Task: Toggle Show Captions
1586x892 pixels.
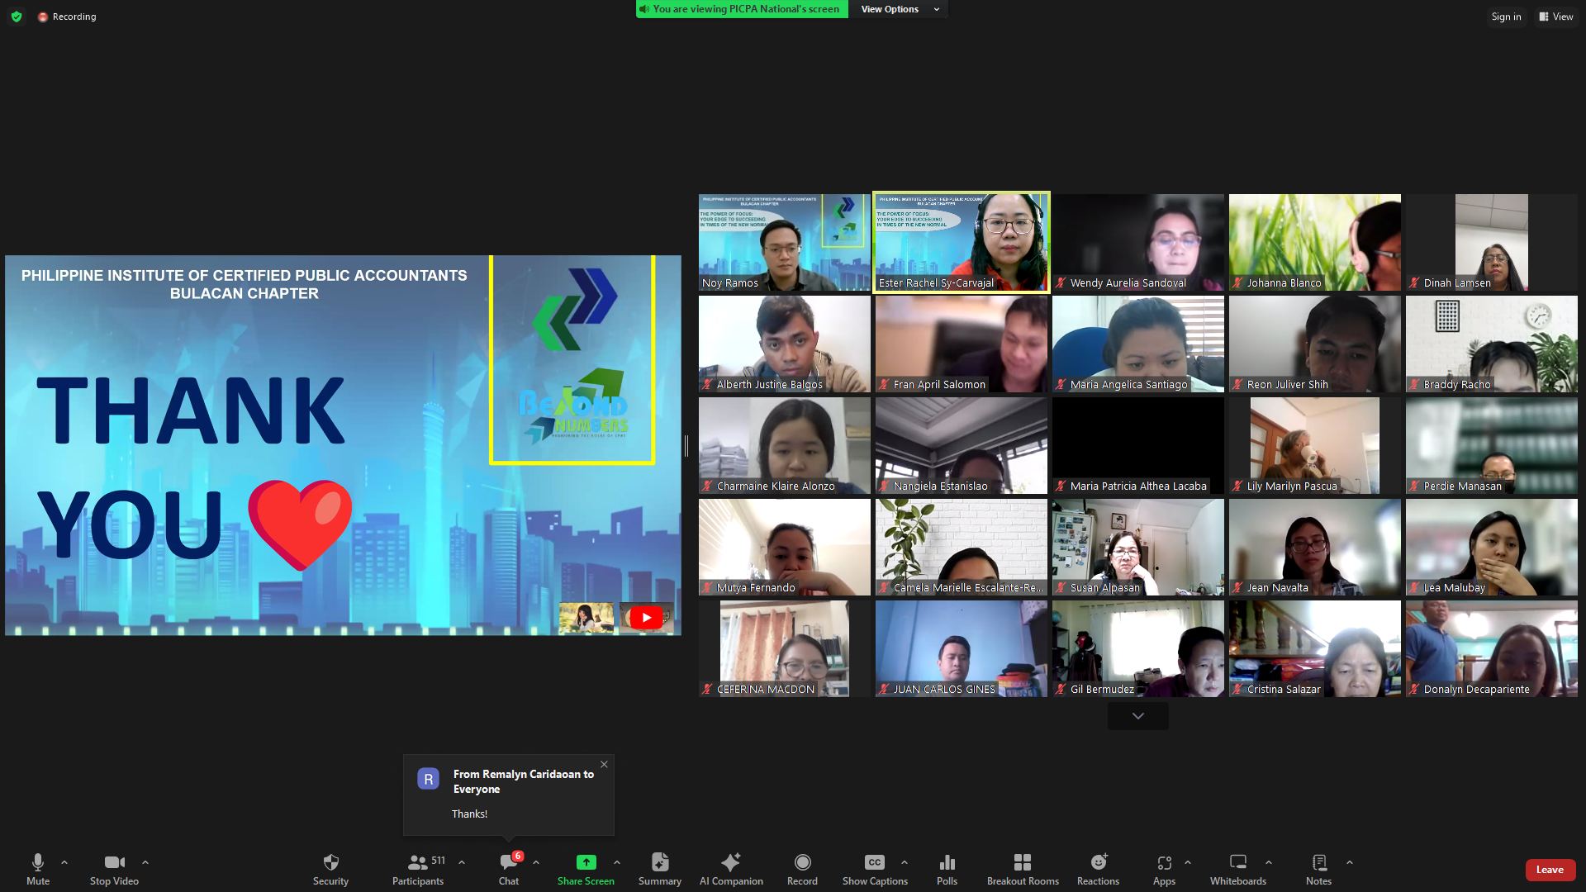Action: pos(875,870)
